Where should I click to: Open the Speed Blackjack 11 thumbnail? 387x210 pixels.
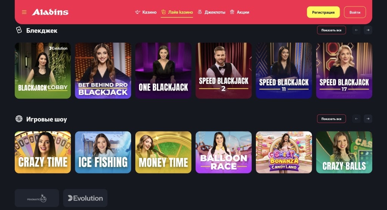[284, 71]
